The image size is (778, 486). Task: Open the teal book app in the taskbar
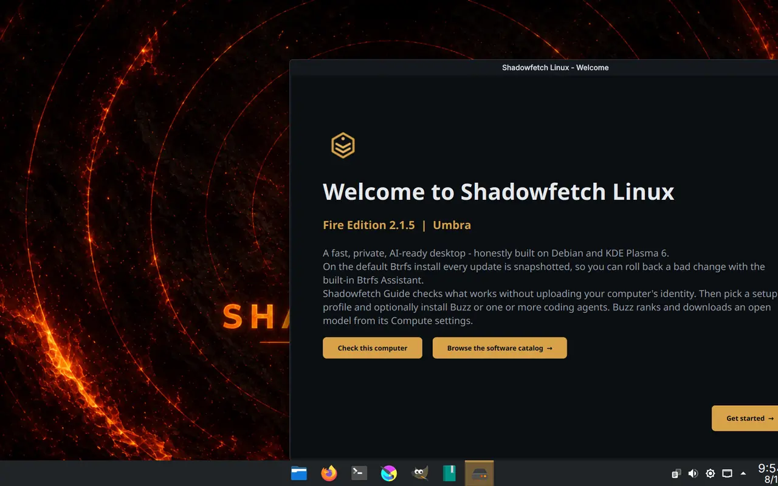449,473
